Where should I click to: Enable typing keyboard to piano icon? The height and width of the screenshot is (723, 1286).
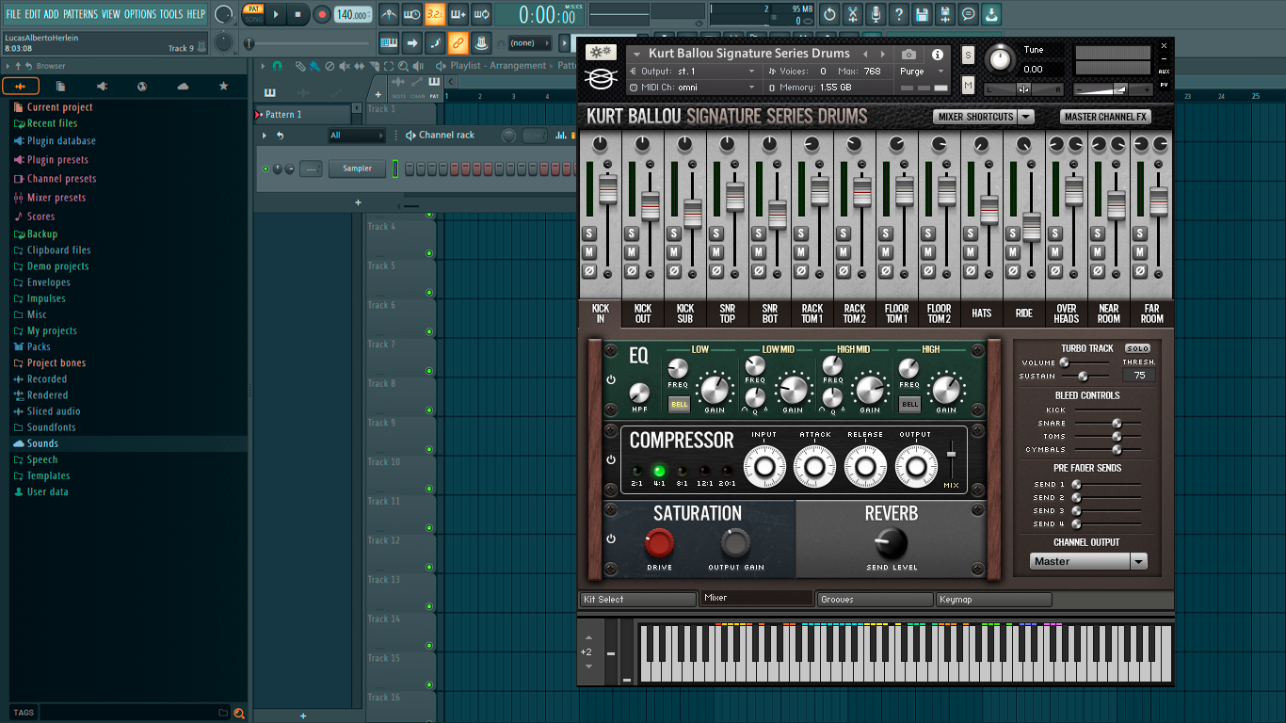[389, 42]
